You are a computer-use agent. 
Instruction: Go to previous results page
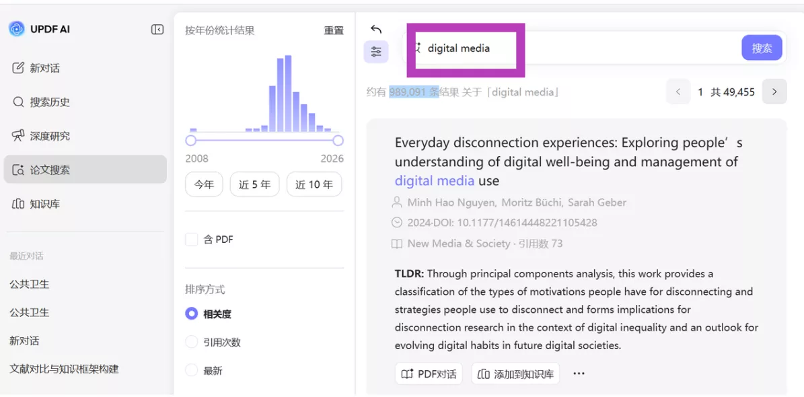[678, 92]
